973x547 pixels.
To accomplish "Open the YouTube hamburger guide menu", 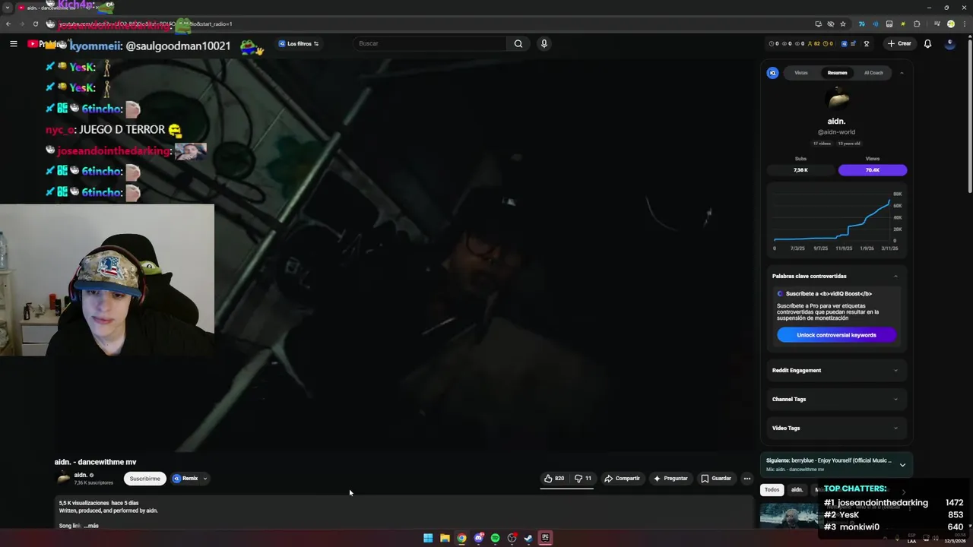I will click(x=13, y=43).
